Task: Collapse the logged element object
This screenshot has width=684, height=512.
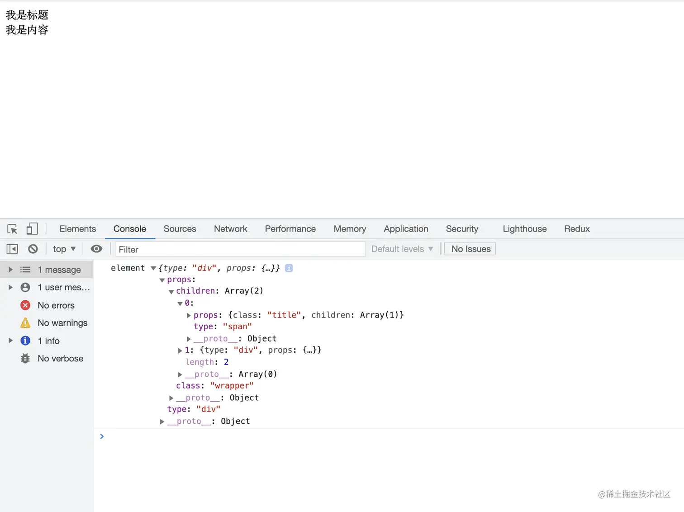Action: pyautogui.click(x=153, y=268)
